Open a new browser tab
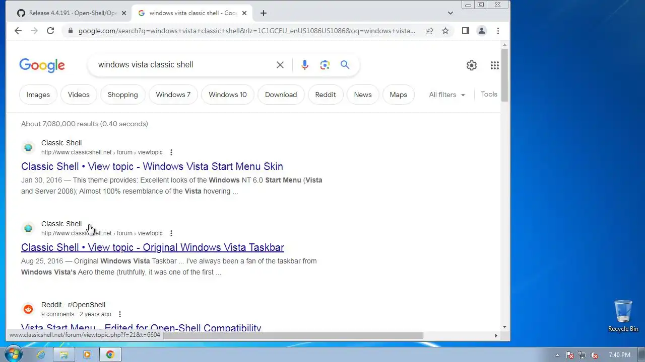645x362 pixels. [264, 13]
